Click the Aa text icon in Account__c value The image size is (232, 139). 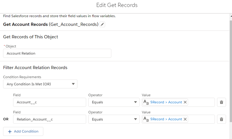[x=146, y=102]
